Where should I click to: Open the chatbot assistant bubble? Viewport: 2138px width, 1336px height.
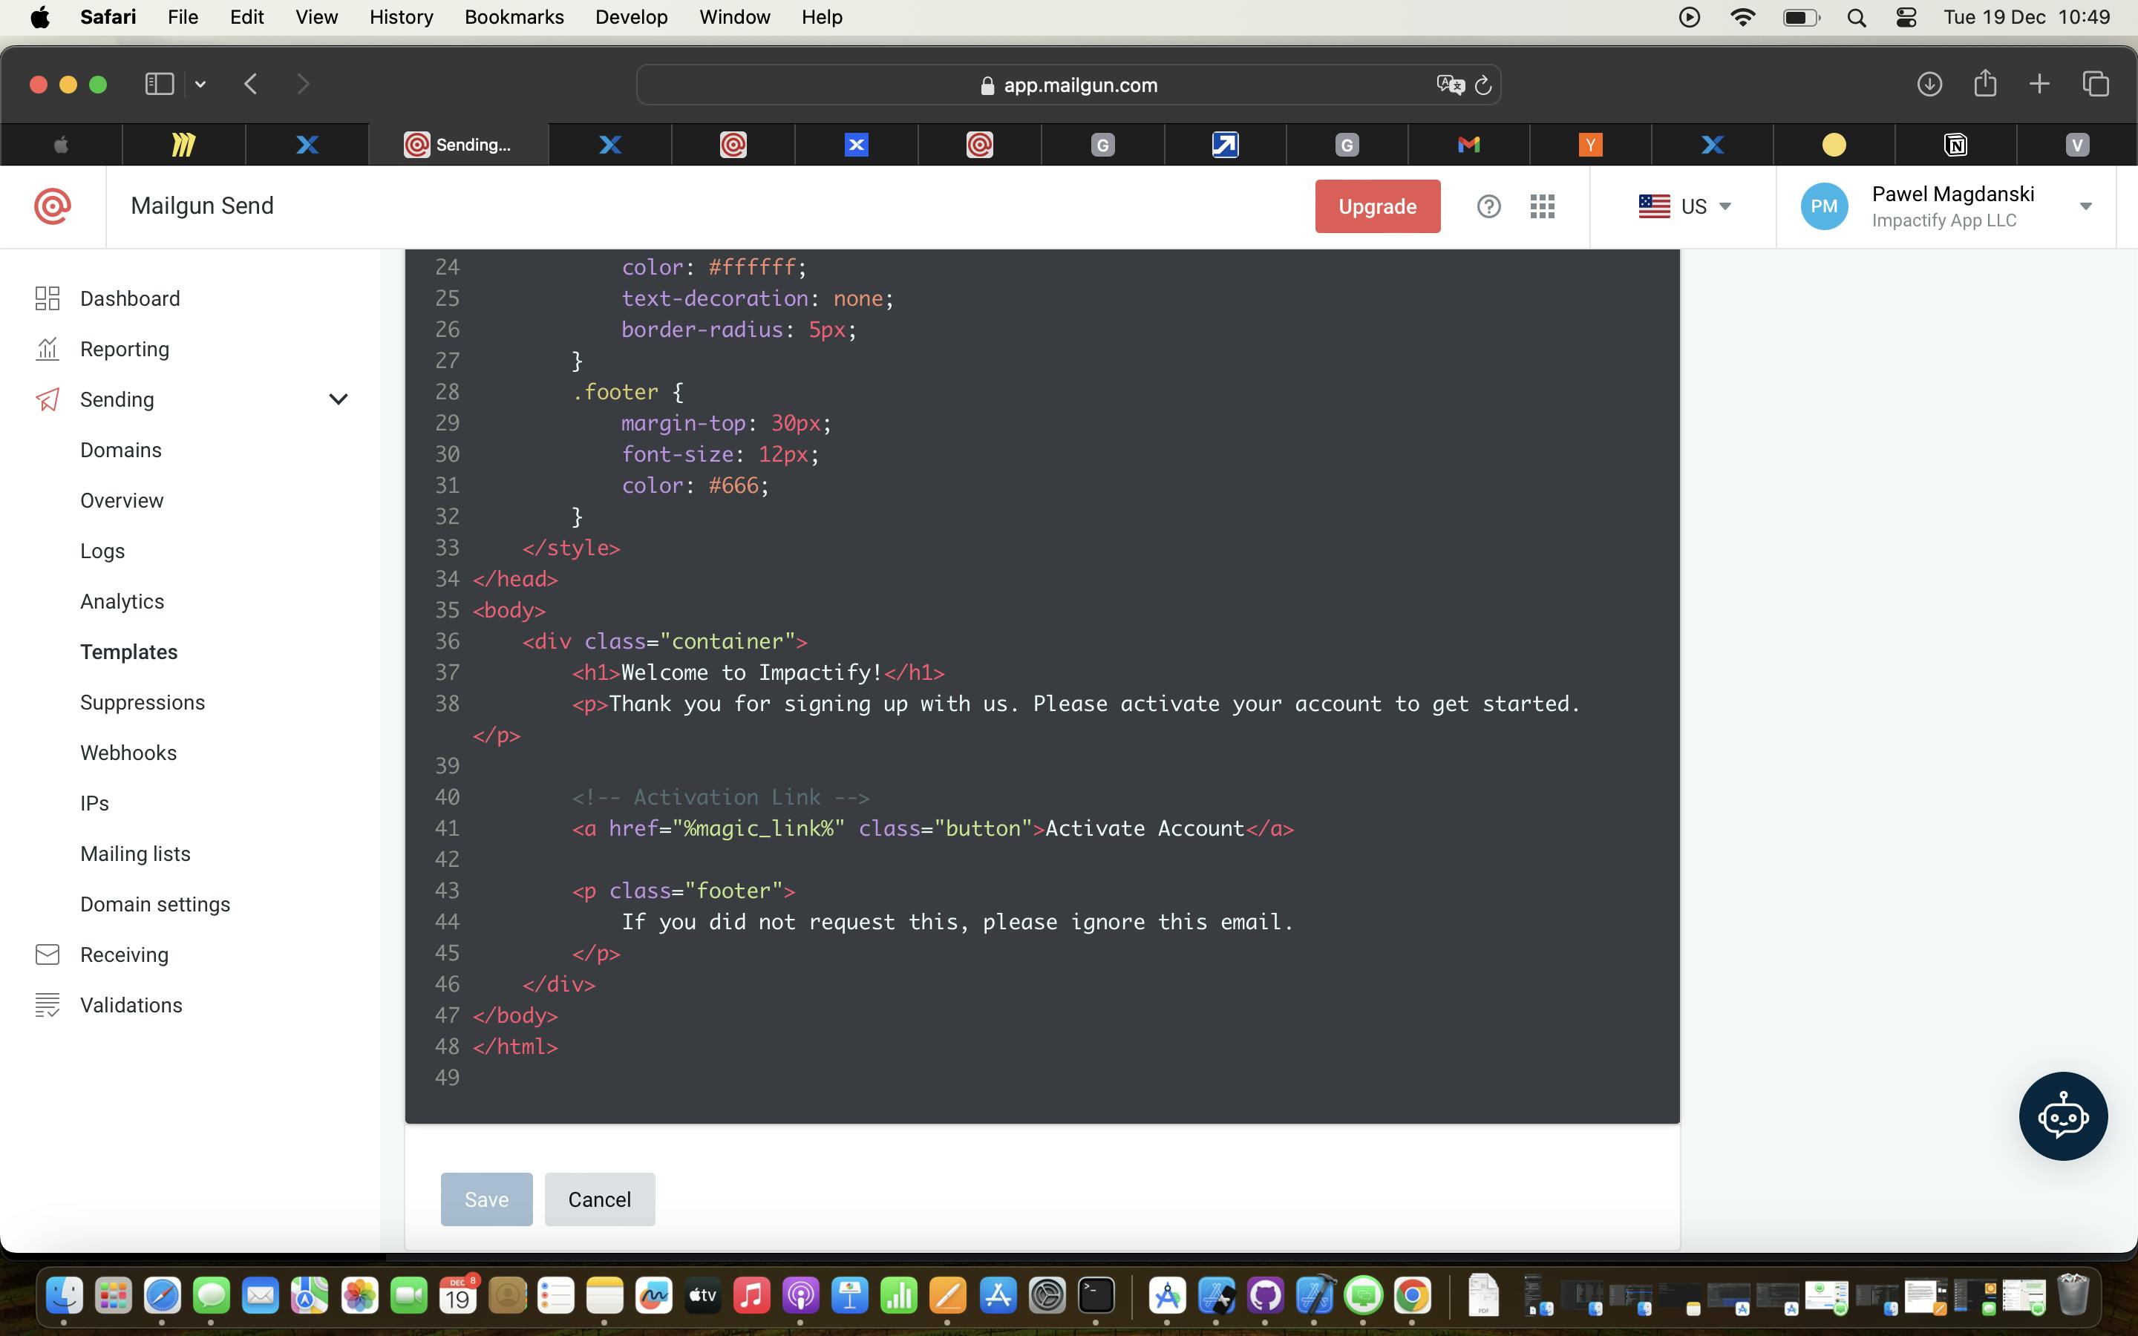2062,1116
